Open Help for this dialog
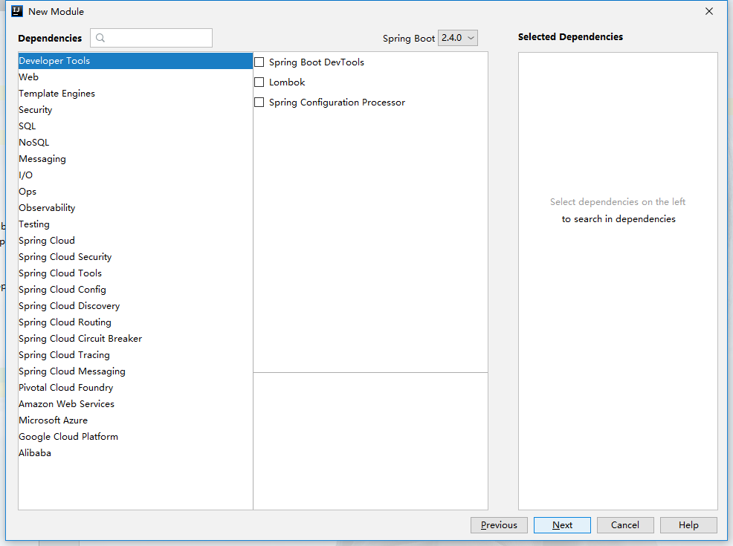The height and width of the screenshot is (546, 733). coord(688,525)
